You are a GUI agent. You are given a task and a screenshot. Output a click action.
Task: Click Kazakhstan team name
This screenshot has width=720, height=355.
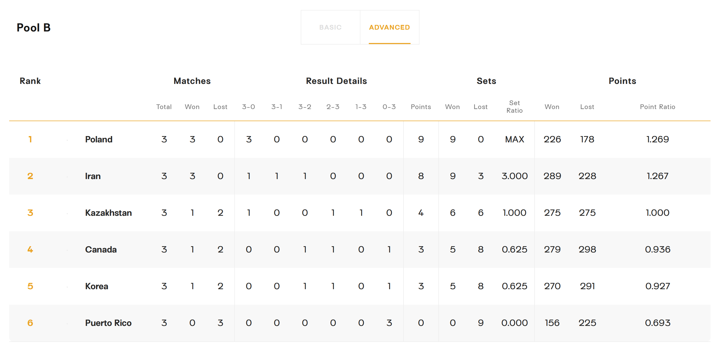[x=108, y=213]
